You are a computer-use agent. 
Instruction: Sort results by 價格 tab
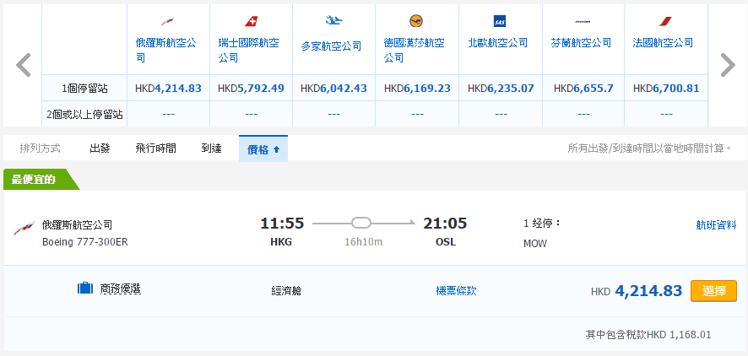pos(263,148)
